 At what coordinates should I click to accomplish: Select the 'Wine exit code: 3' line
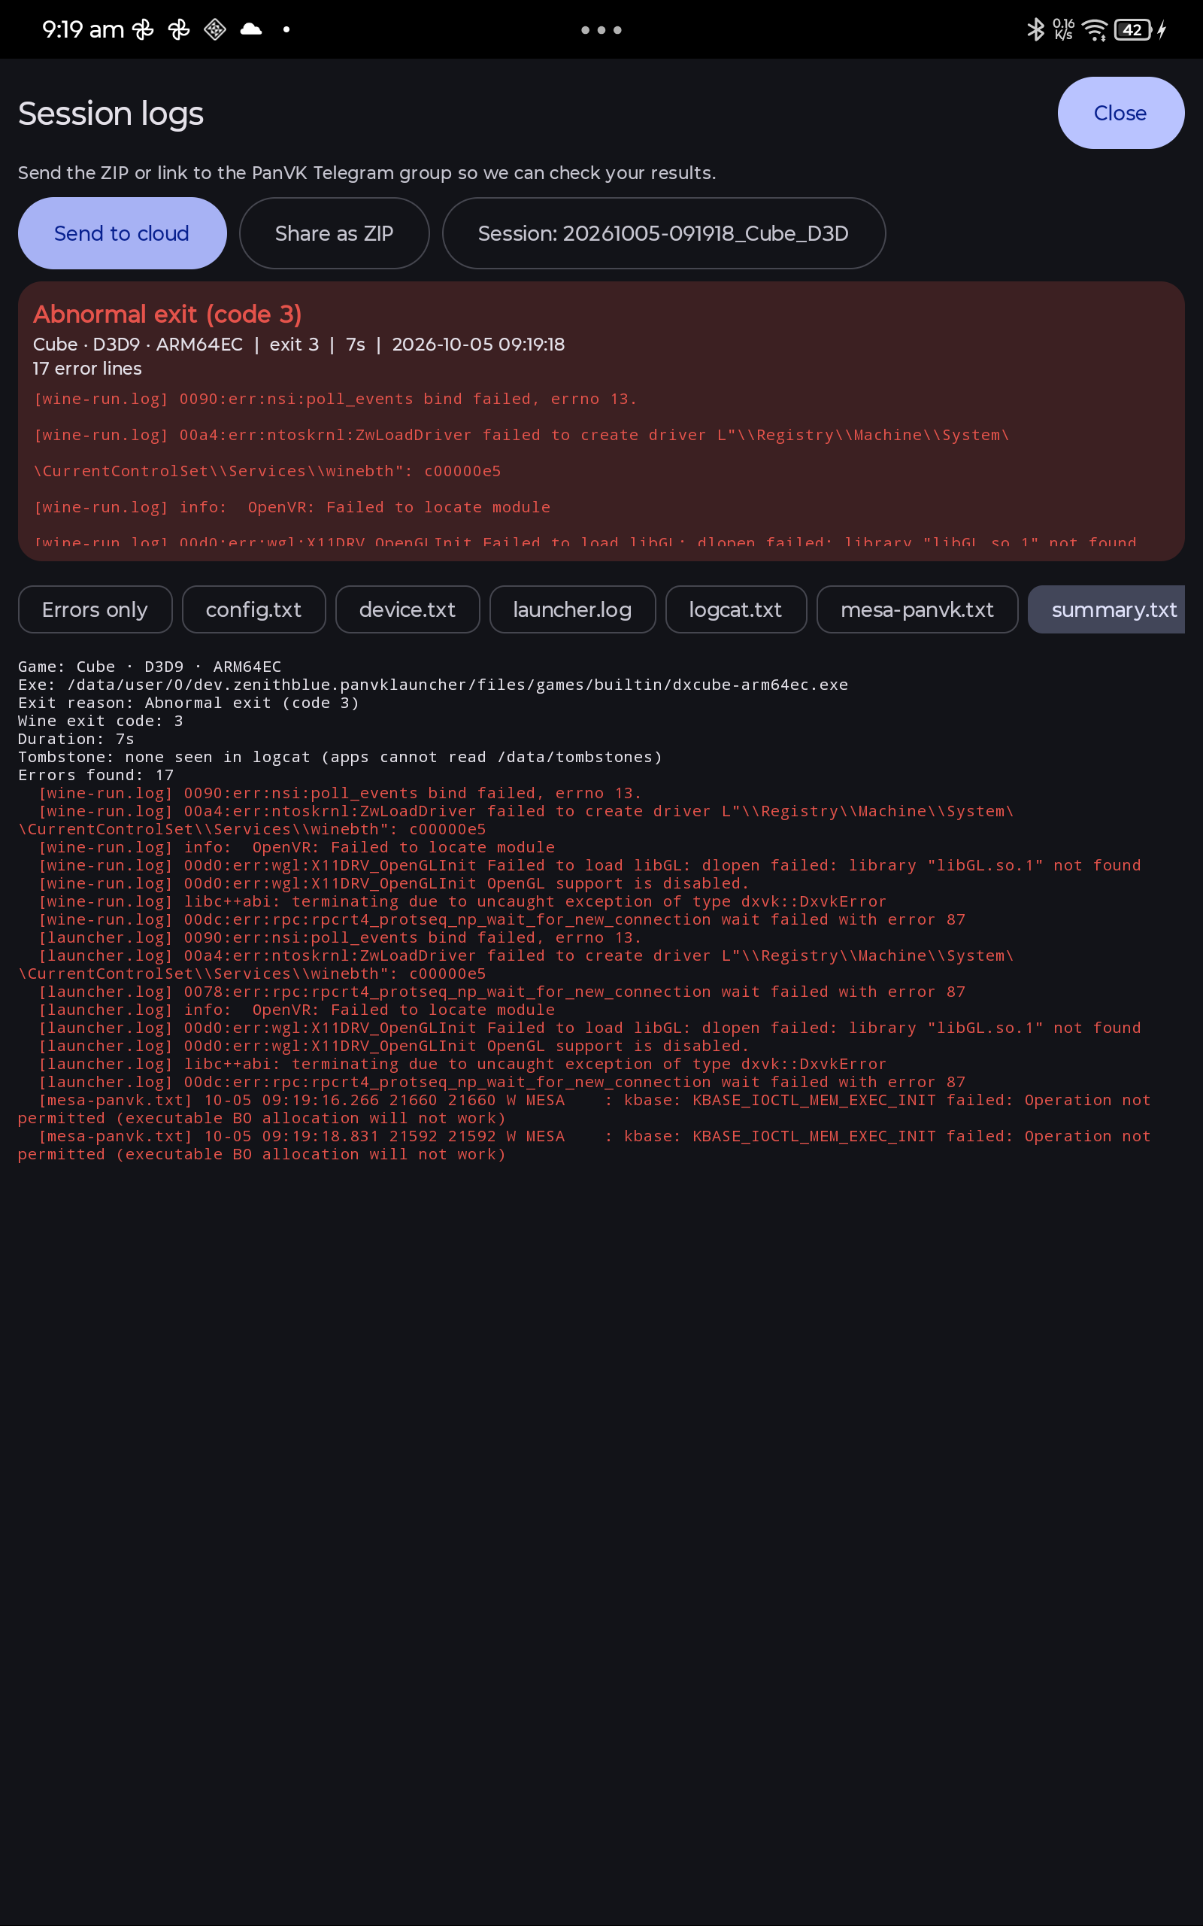[x=100, y=721]
